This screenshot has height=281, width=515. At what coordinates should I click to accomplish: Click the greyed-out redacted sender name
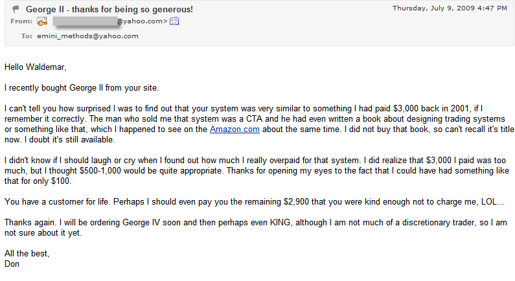coord(85,21)
